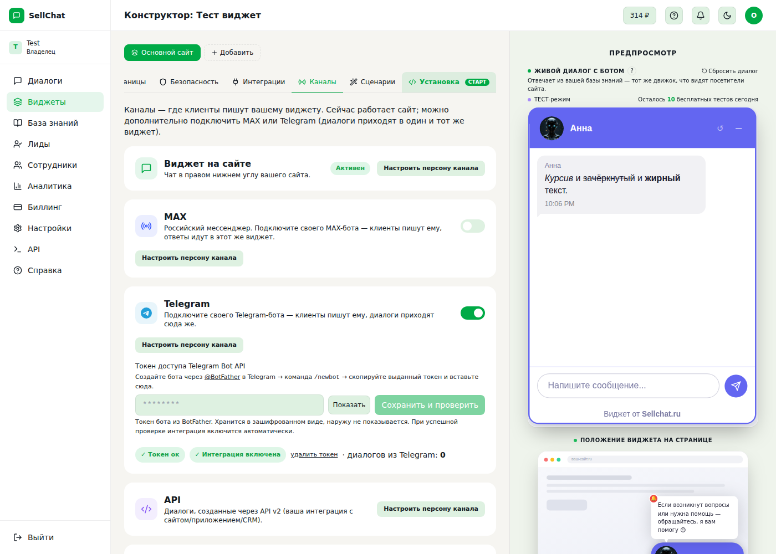
Task: Click Показать to reveal token
Action: click(x=349, y=405)
